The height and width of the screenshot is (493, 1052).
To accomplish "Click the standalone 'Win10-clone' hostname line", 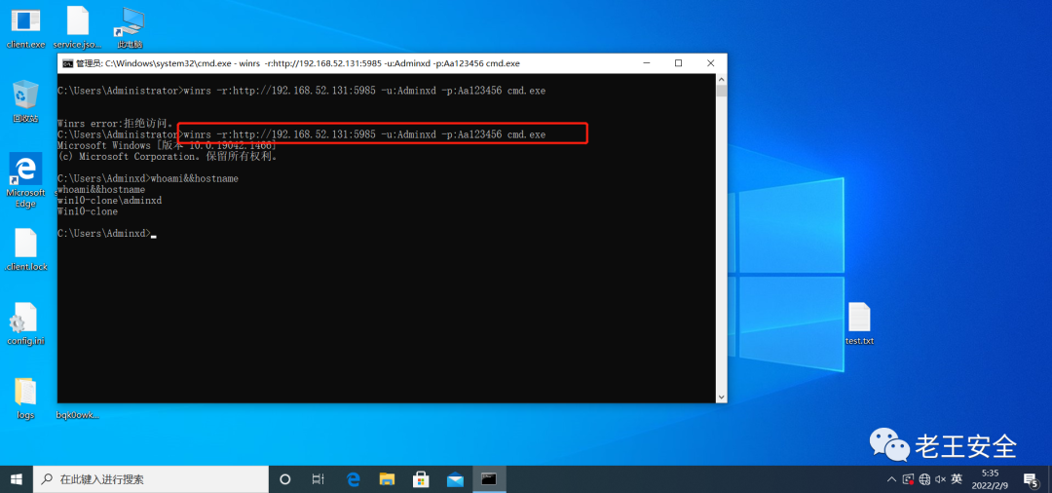I will pos(88,211).
